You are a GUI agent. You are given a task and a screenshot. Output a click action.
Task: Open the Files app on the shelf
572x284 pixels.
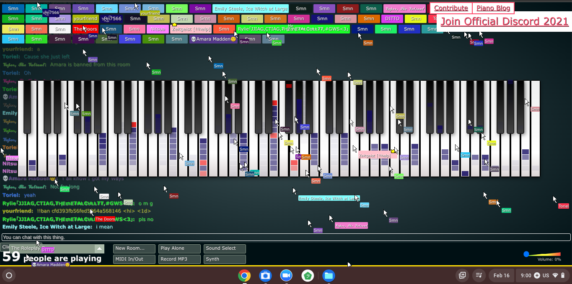click(329, 276)
